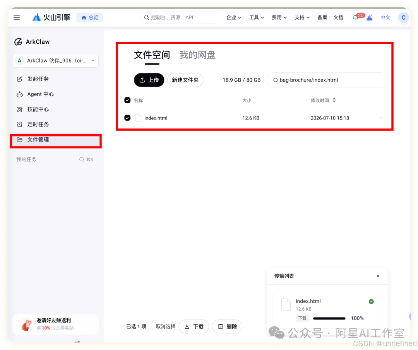418x350 pixels.
Task: Click the 火山引擎 logo
Action: 51,17
